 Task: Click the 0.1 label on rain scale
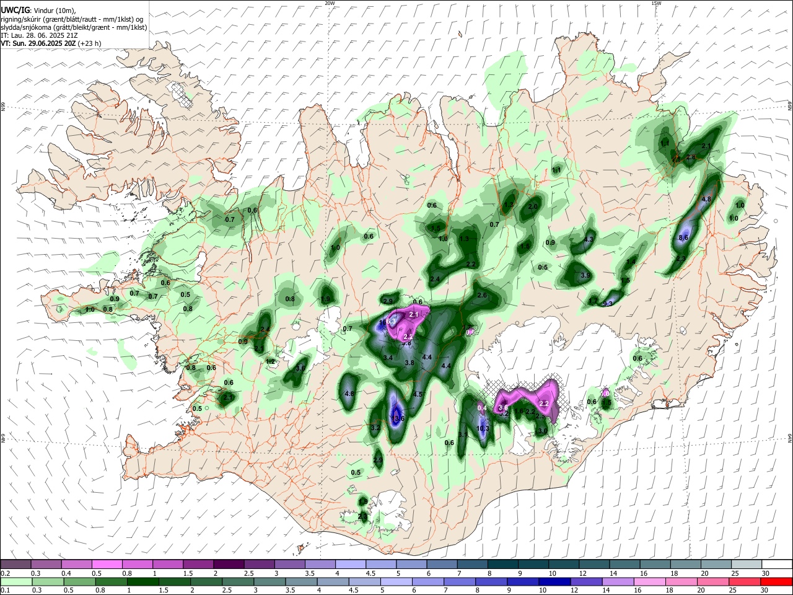pyautogui.click(x=5, y=590)
